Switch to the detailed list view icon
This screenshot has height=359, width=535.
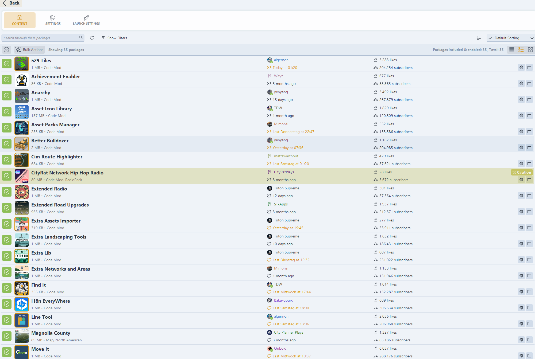point(521,50)
